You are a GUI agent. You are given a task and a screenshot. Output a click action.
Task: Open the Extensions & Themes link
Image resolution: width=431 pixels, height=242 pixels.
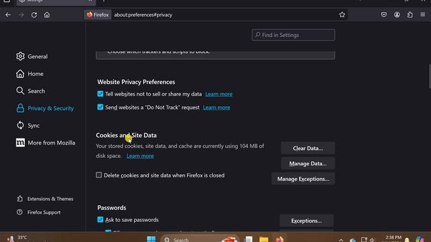pyautogui.click(x=51, y=199)
